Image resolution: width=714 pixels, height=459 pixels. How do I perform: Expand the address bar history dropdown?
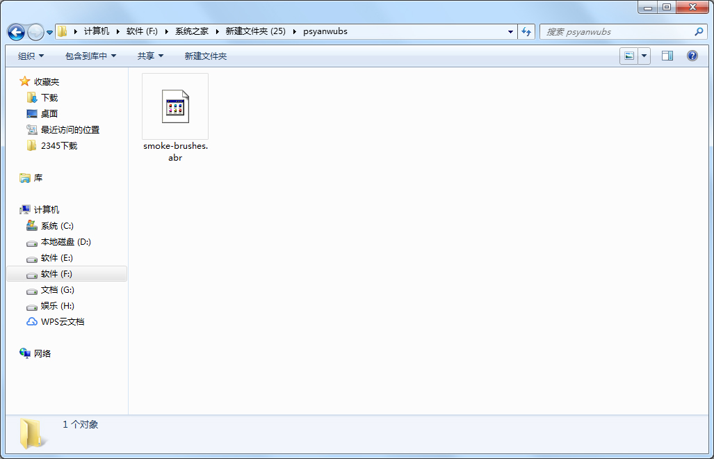pyautogui.click(x=511, y=32)
